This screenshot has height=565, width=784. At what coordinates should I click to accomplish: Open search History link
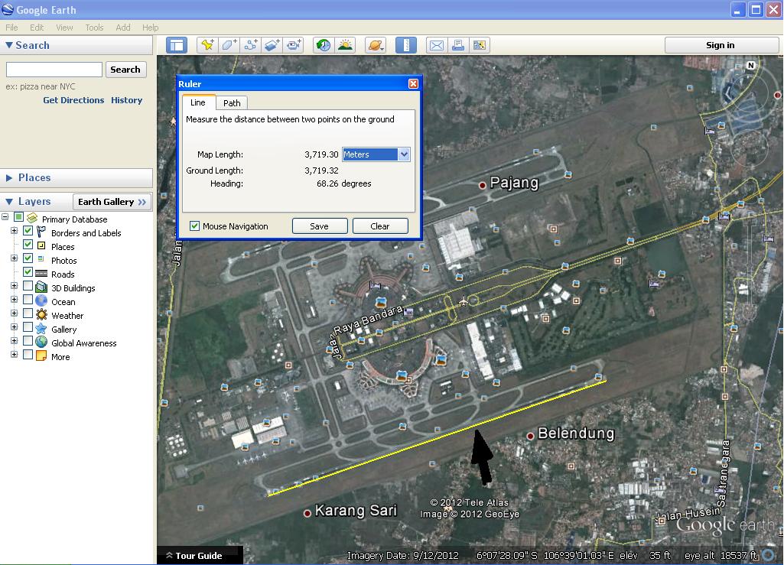click(x=126, y=100)
